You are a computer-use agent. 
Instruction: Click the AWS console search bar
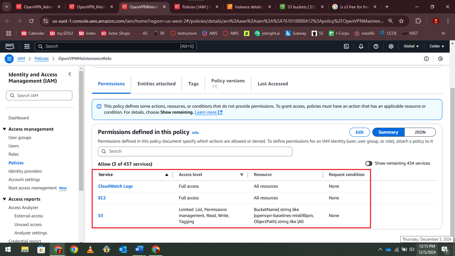[x=116, y=46]
